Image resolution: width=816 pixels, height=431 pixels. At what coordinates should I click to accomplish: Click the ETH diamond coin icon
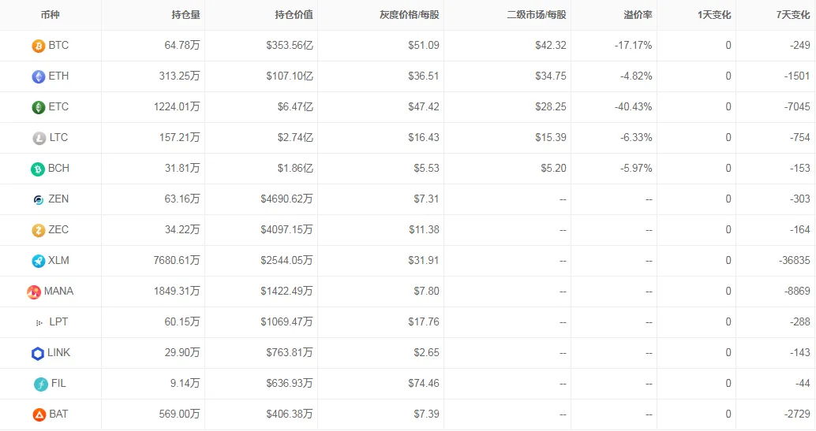pos(39,77)
